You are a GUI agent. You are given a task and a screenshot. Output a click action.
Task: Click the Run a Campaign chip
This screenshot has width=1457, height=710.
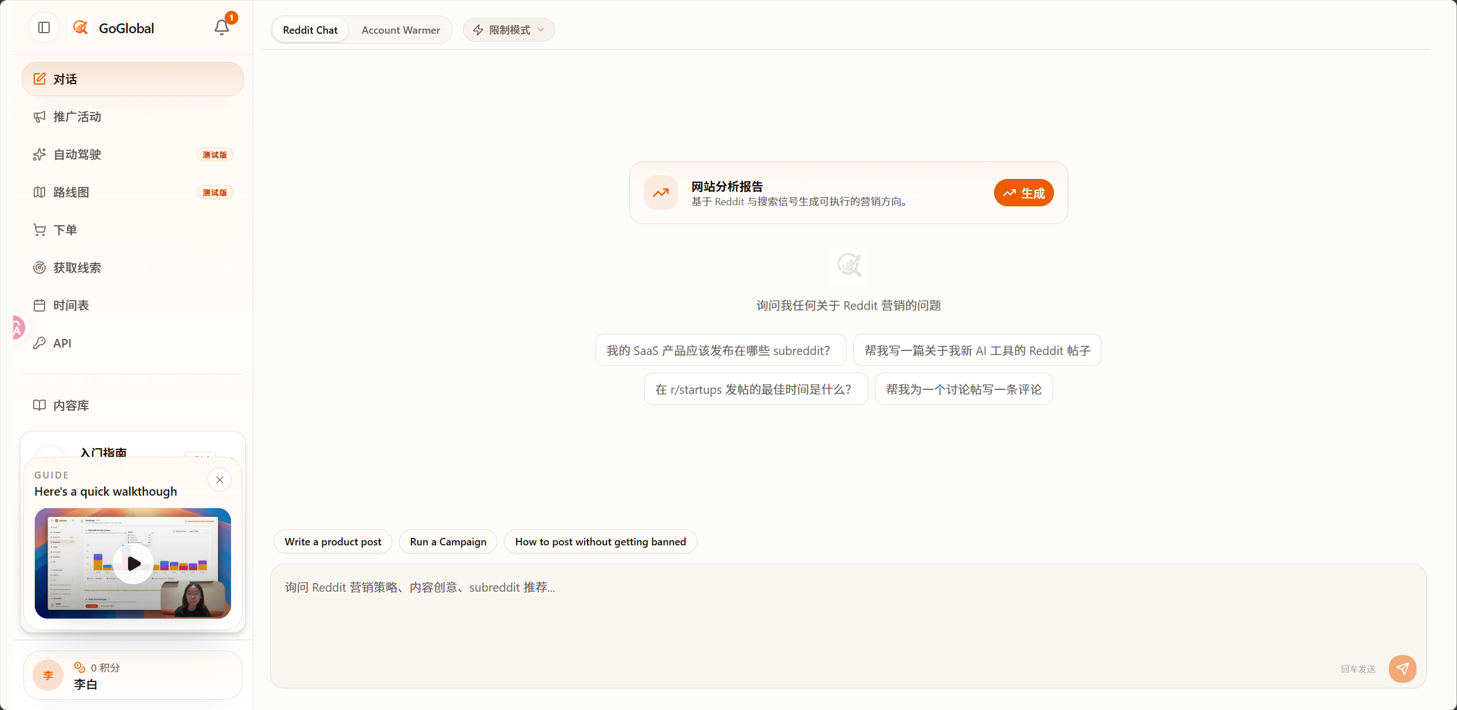(x=448, y=541)
